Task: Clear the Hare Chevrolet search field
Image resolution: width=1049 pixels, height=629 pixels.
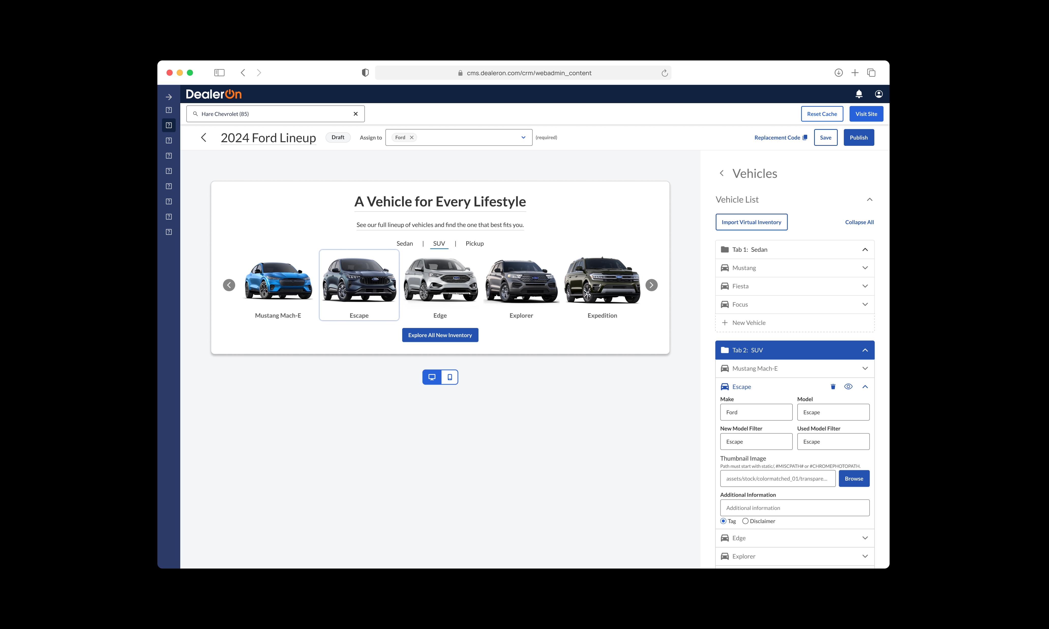Action: (355, 114)
